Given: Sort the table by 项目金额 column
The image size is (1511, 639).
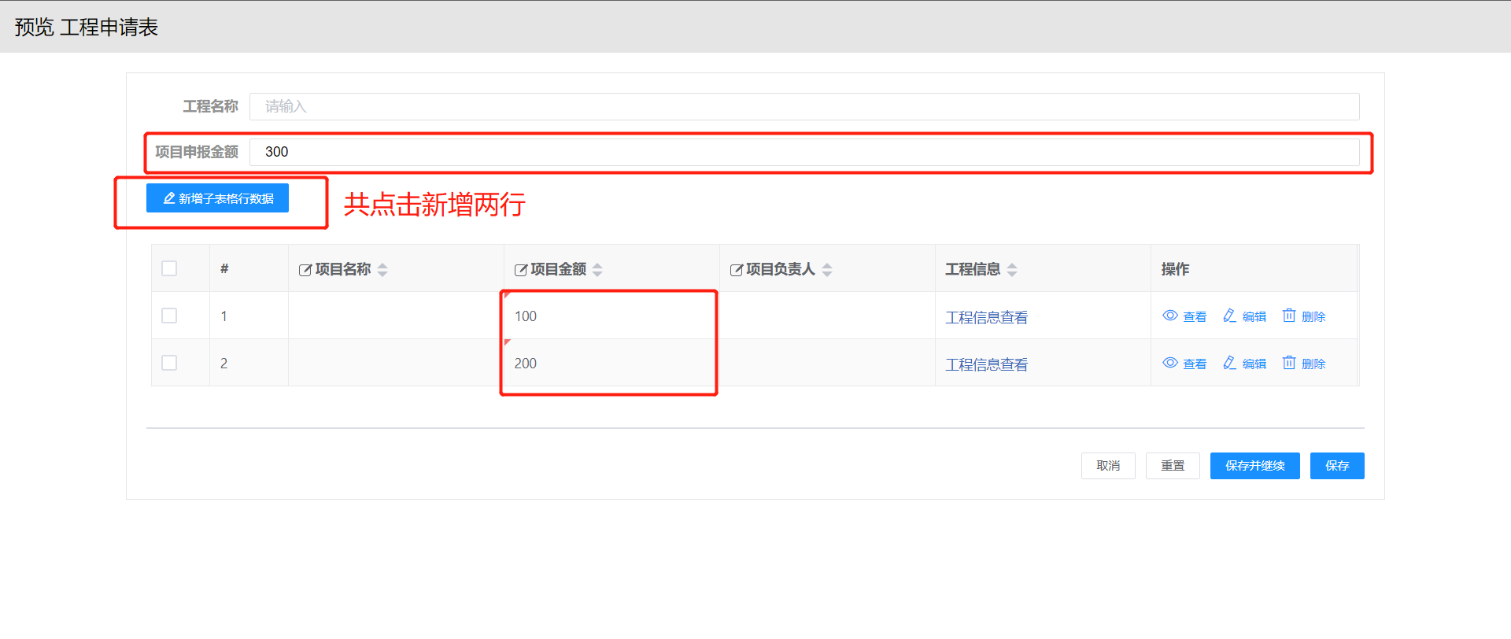Looking at the screenshot, I should [x=597, y=270].
